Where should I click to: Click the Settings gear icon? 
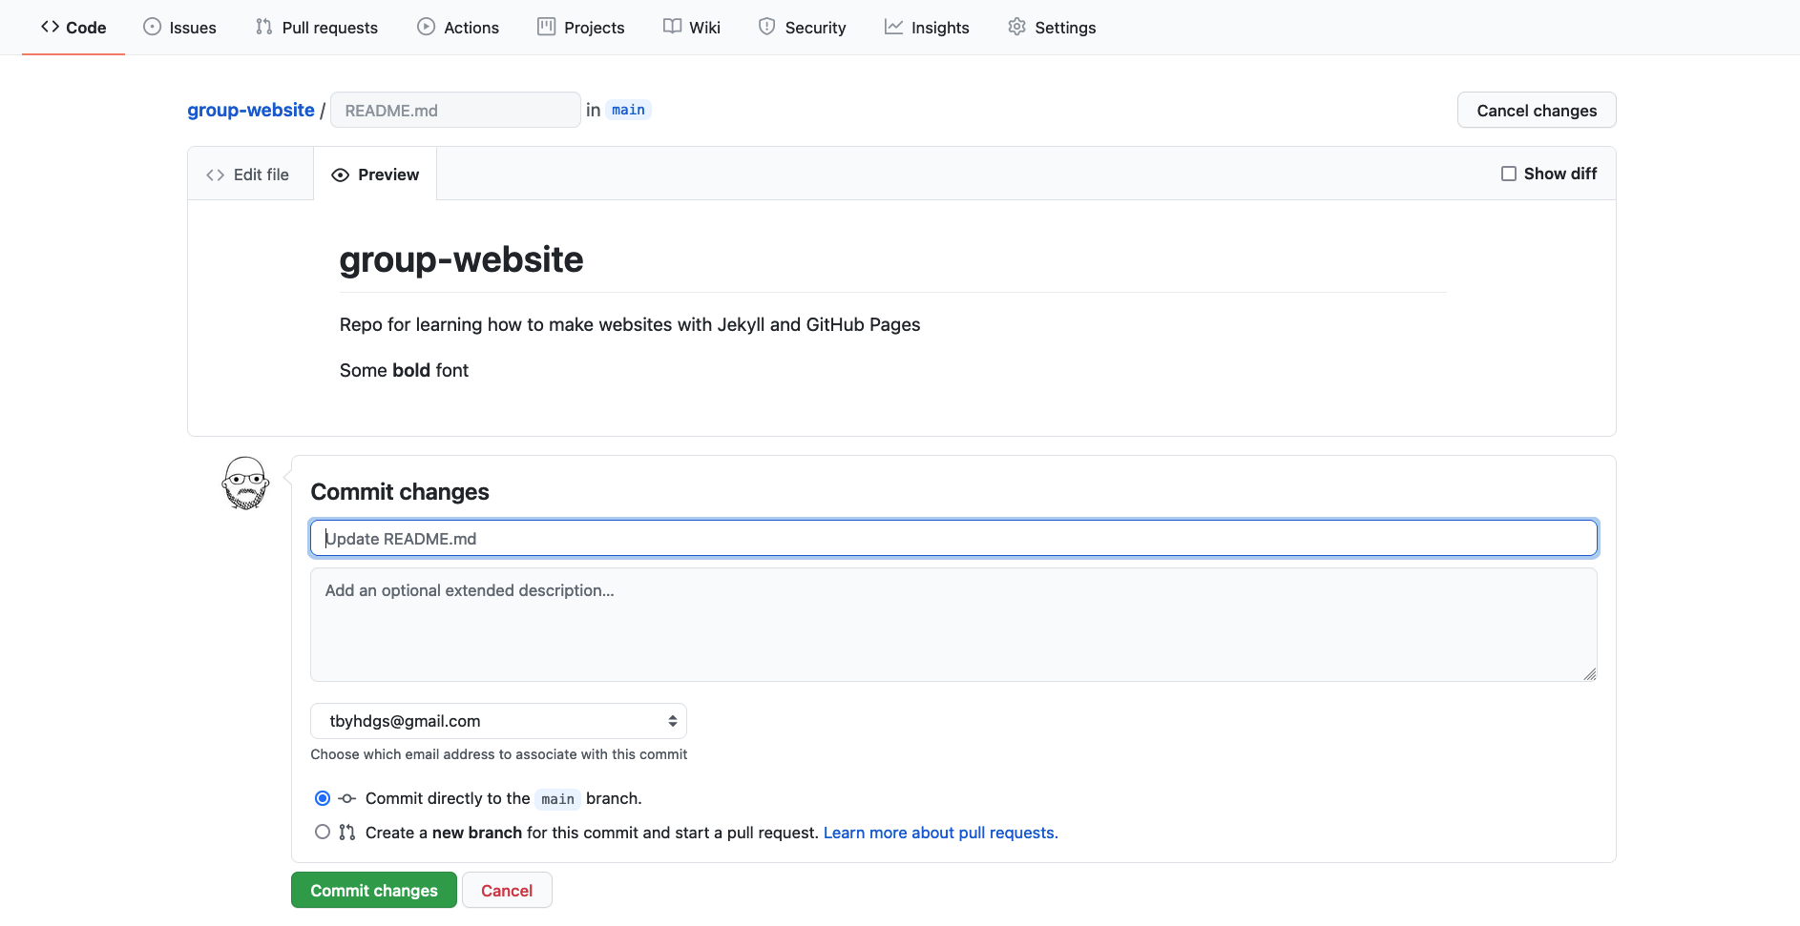(x=1017, y=27)
